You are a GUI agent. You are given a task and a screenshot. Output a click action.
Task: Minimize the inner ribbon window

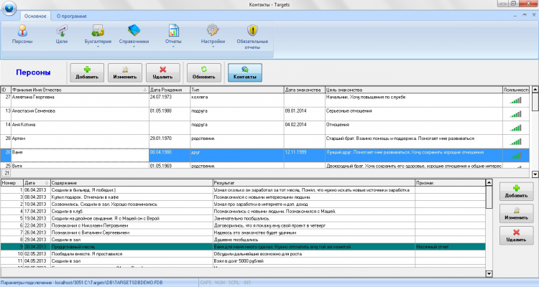515,16
